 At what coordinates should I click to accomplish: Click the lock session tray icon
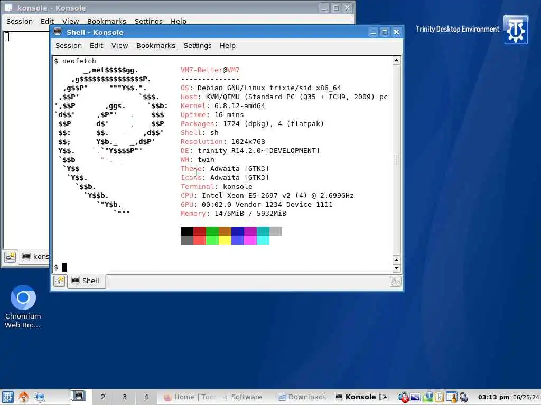451,397
